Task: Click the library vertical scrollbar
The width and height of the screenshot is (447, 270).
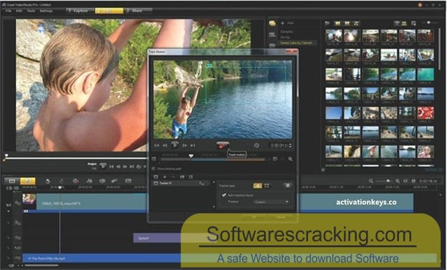Action: [x=440, y=48]
